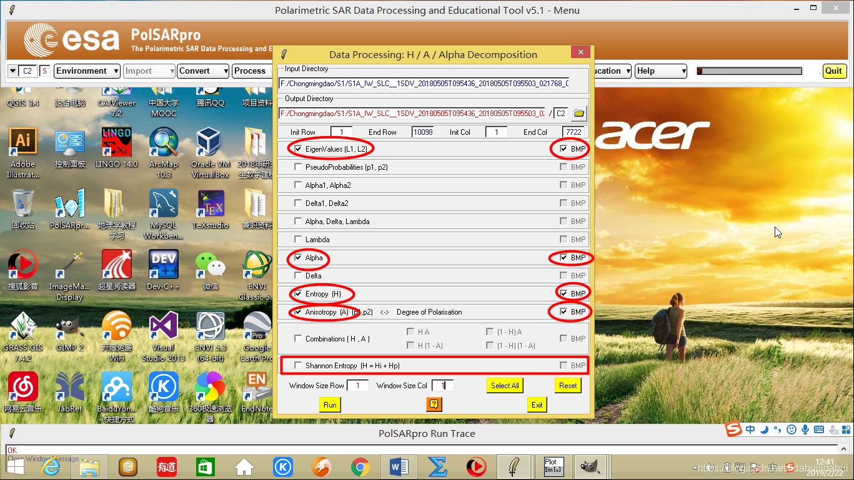854x480 pixels.
Task: Edit the Window Size Row field
Action: click(358, 386)
